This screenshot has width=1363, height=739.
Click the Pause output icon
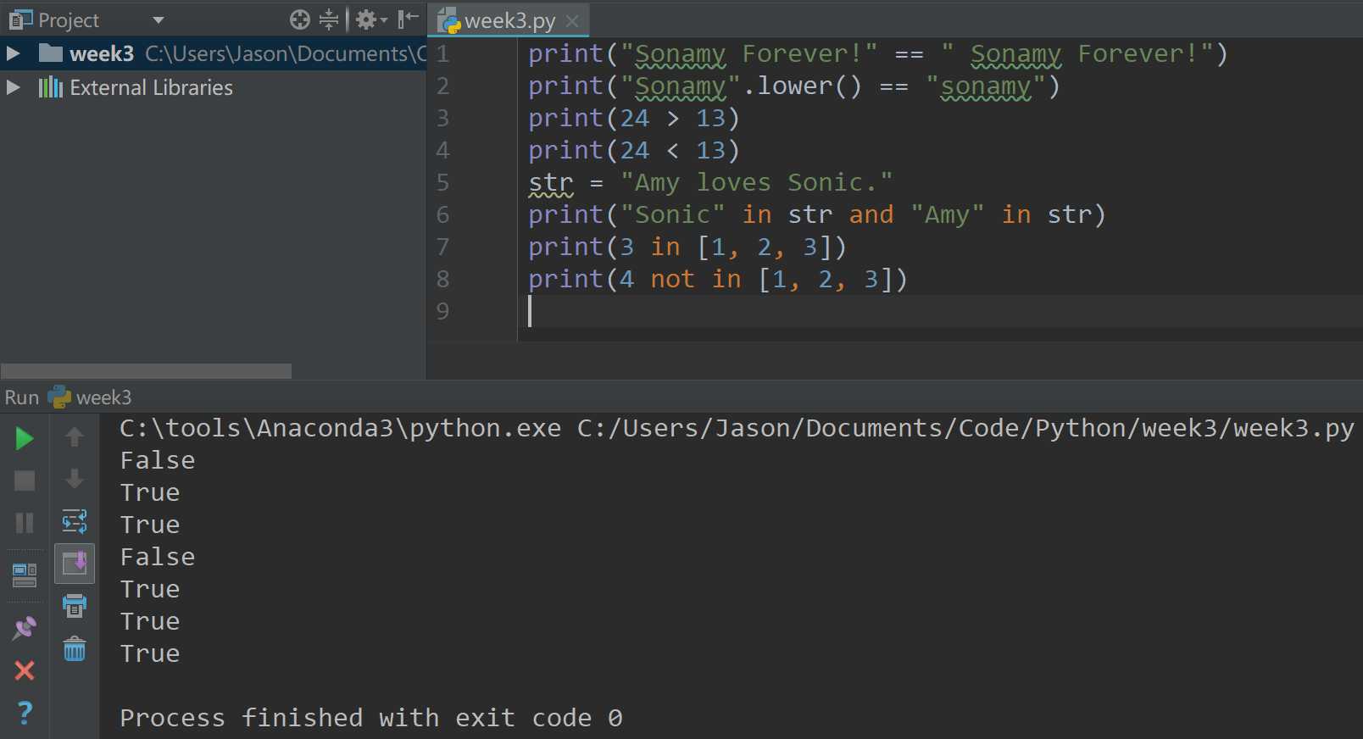25,522
